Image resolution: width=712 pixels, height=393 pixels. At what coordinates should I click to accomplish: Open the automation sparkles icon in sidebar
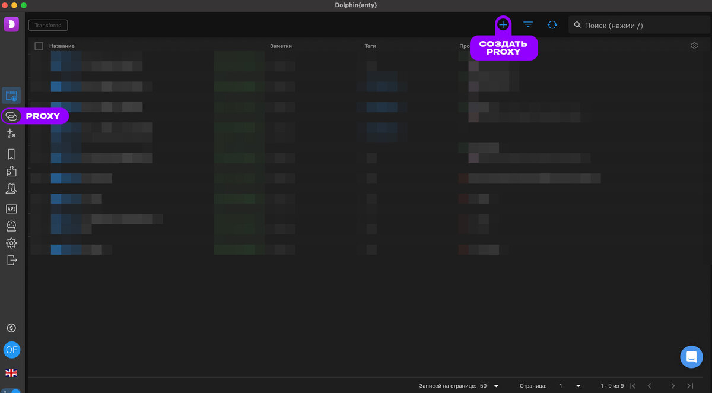(x=11, y=134)
